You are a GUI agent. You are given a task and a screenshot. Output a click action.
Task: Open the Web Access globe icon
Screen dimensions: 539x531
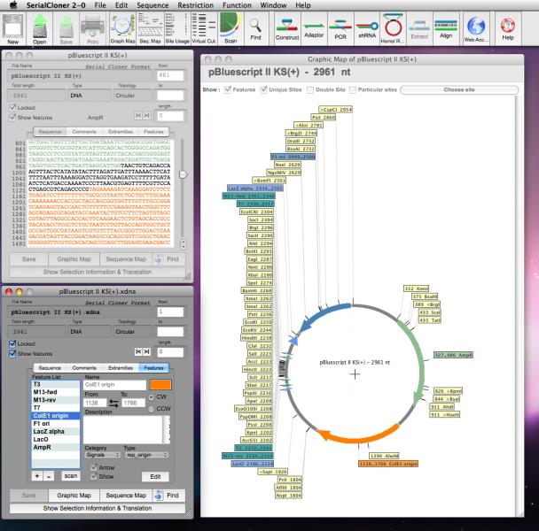[x=476, y=29]
